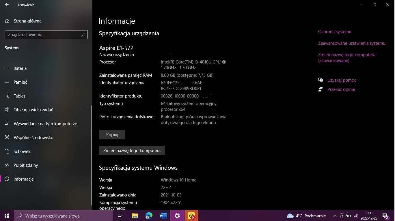Click the Uzyskaj pomoc chat icon
Screen dimensions: 395x221
321,80
